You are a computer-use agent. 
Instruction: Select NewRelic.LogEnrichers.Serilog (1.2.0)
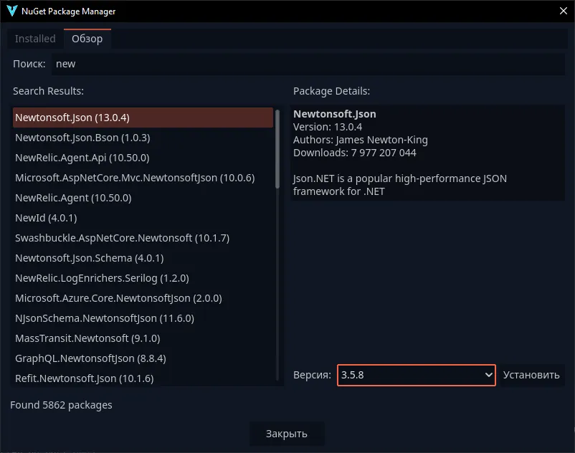102,278
